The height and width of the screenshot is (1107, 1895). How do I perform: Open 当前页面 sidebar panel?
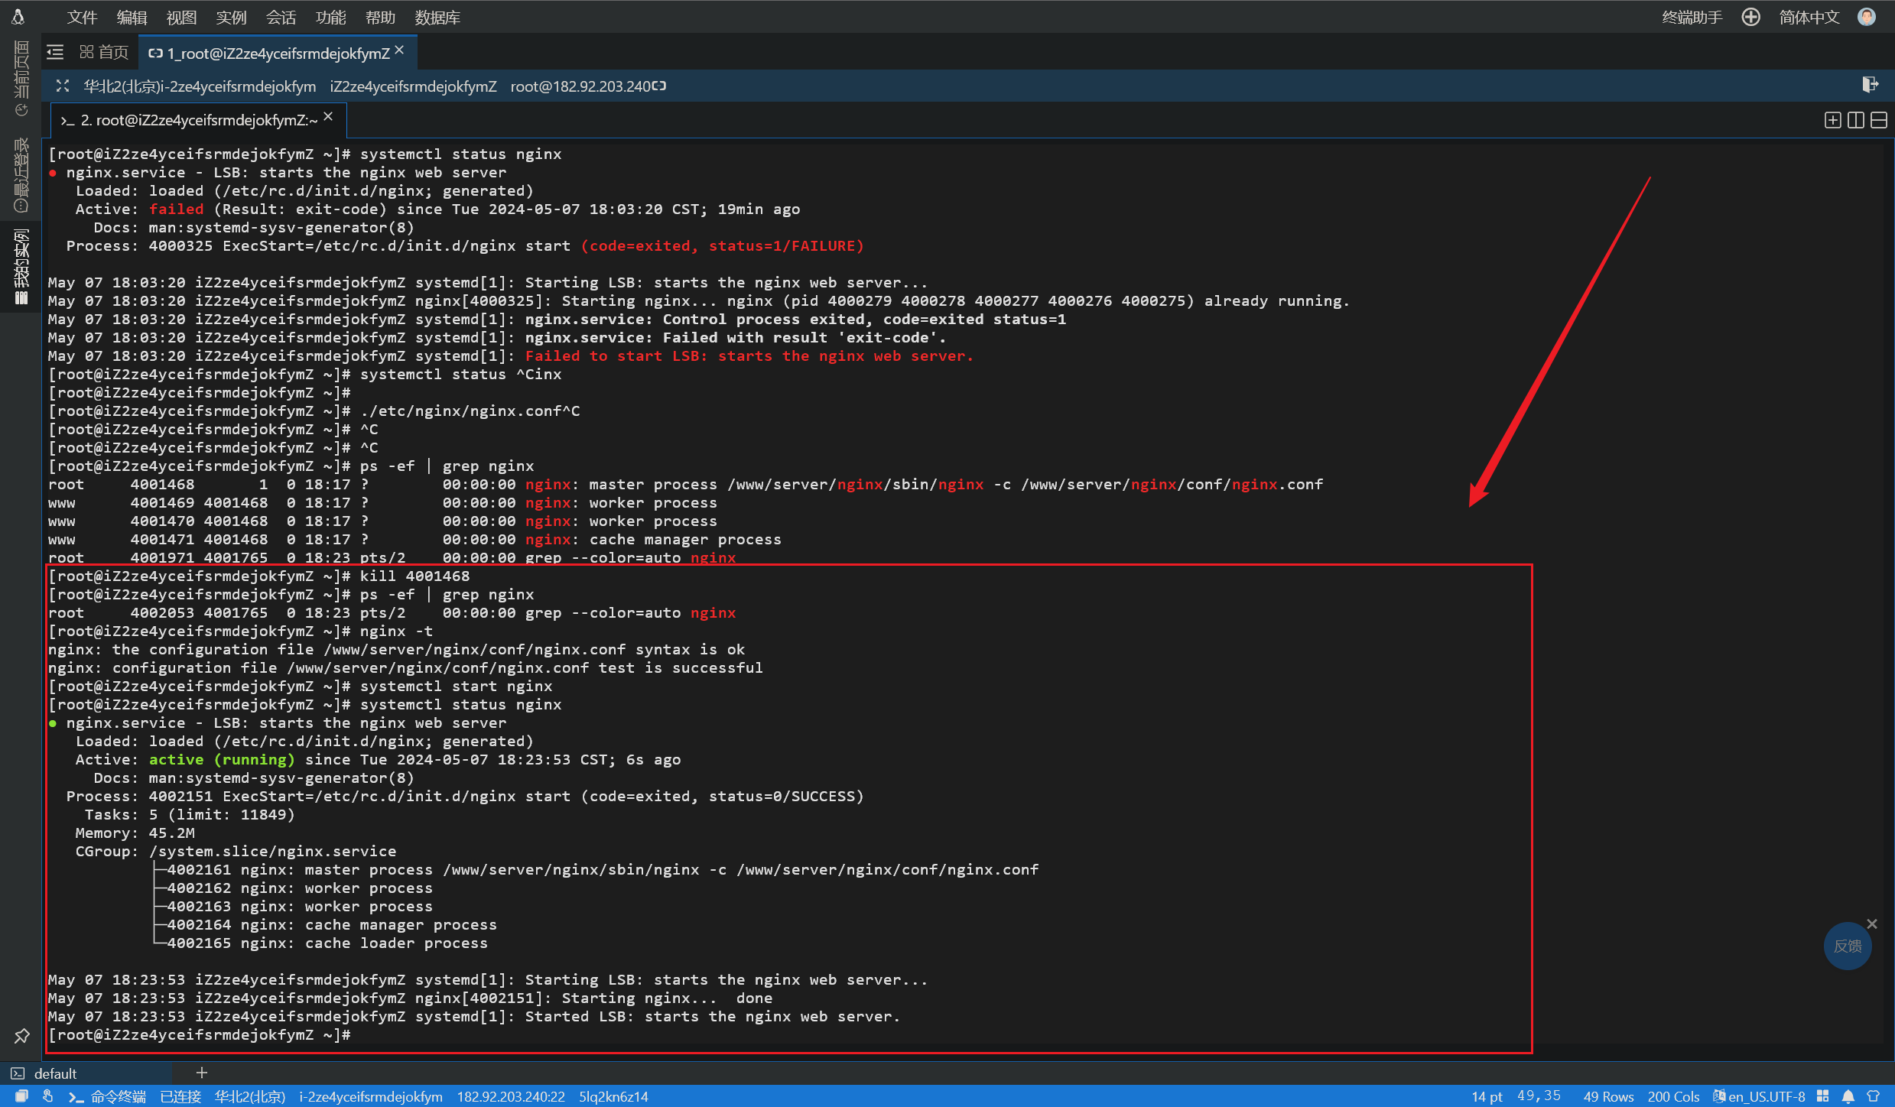coord(21,79)
